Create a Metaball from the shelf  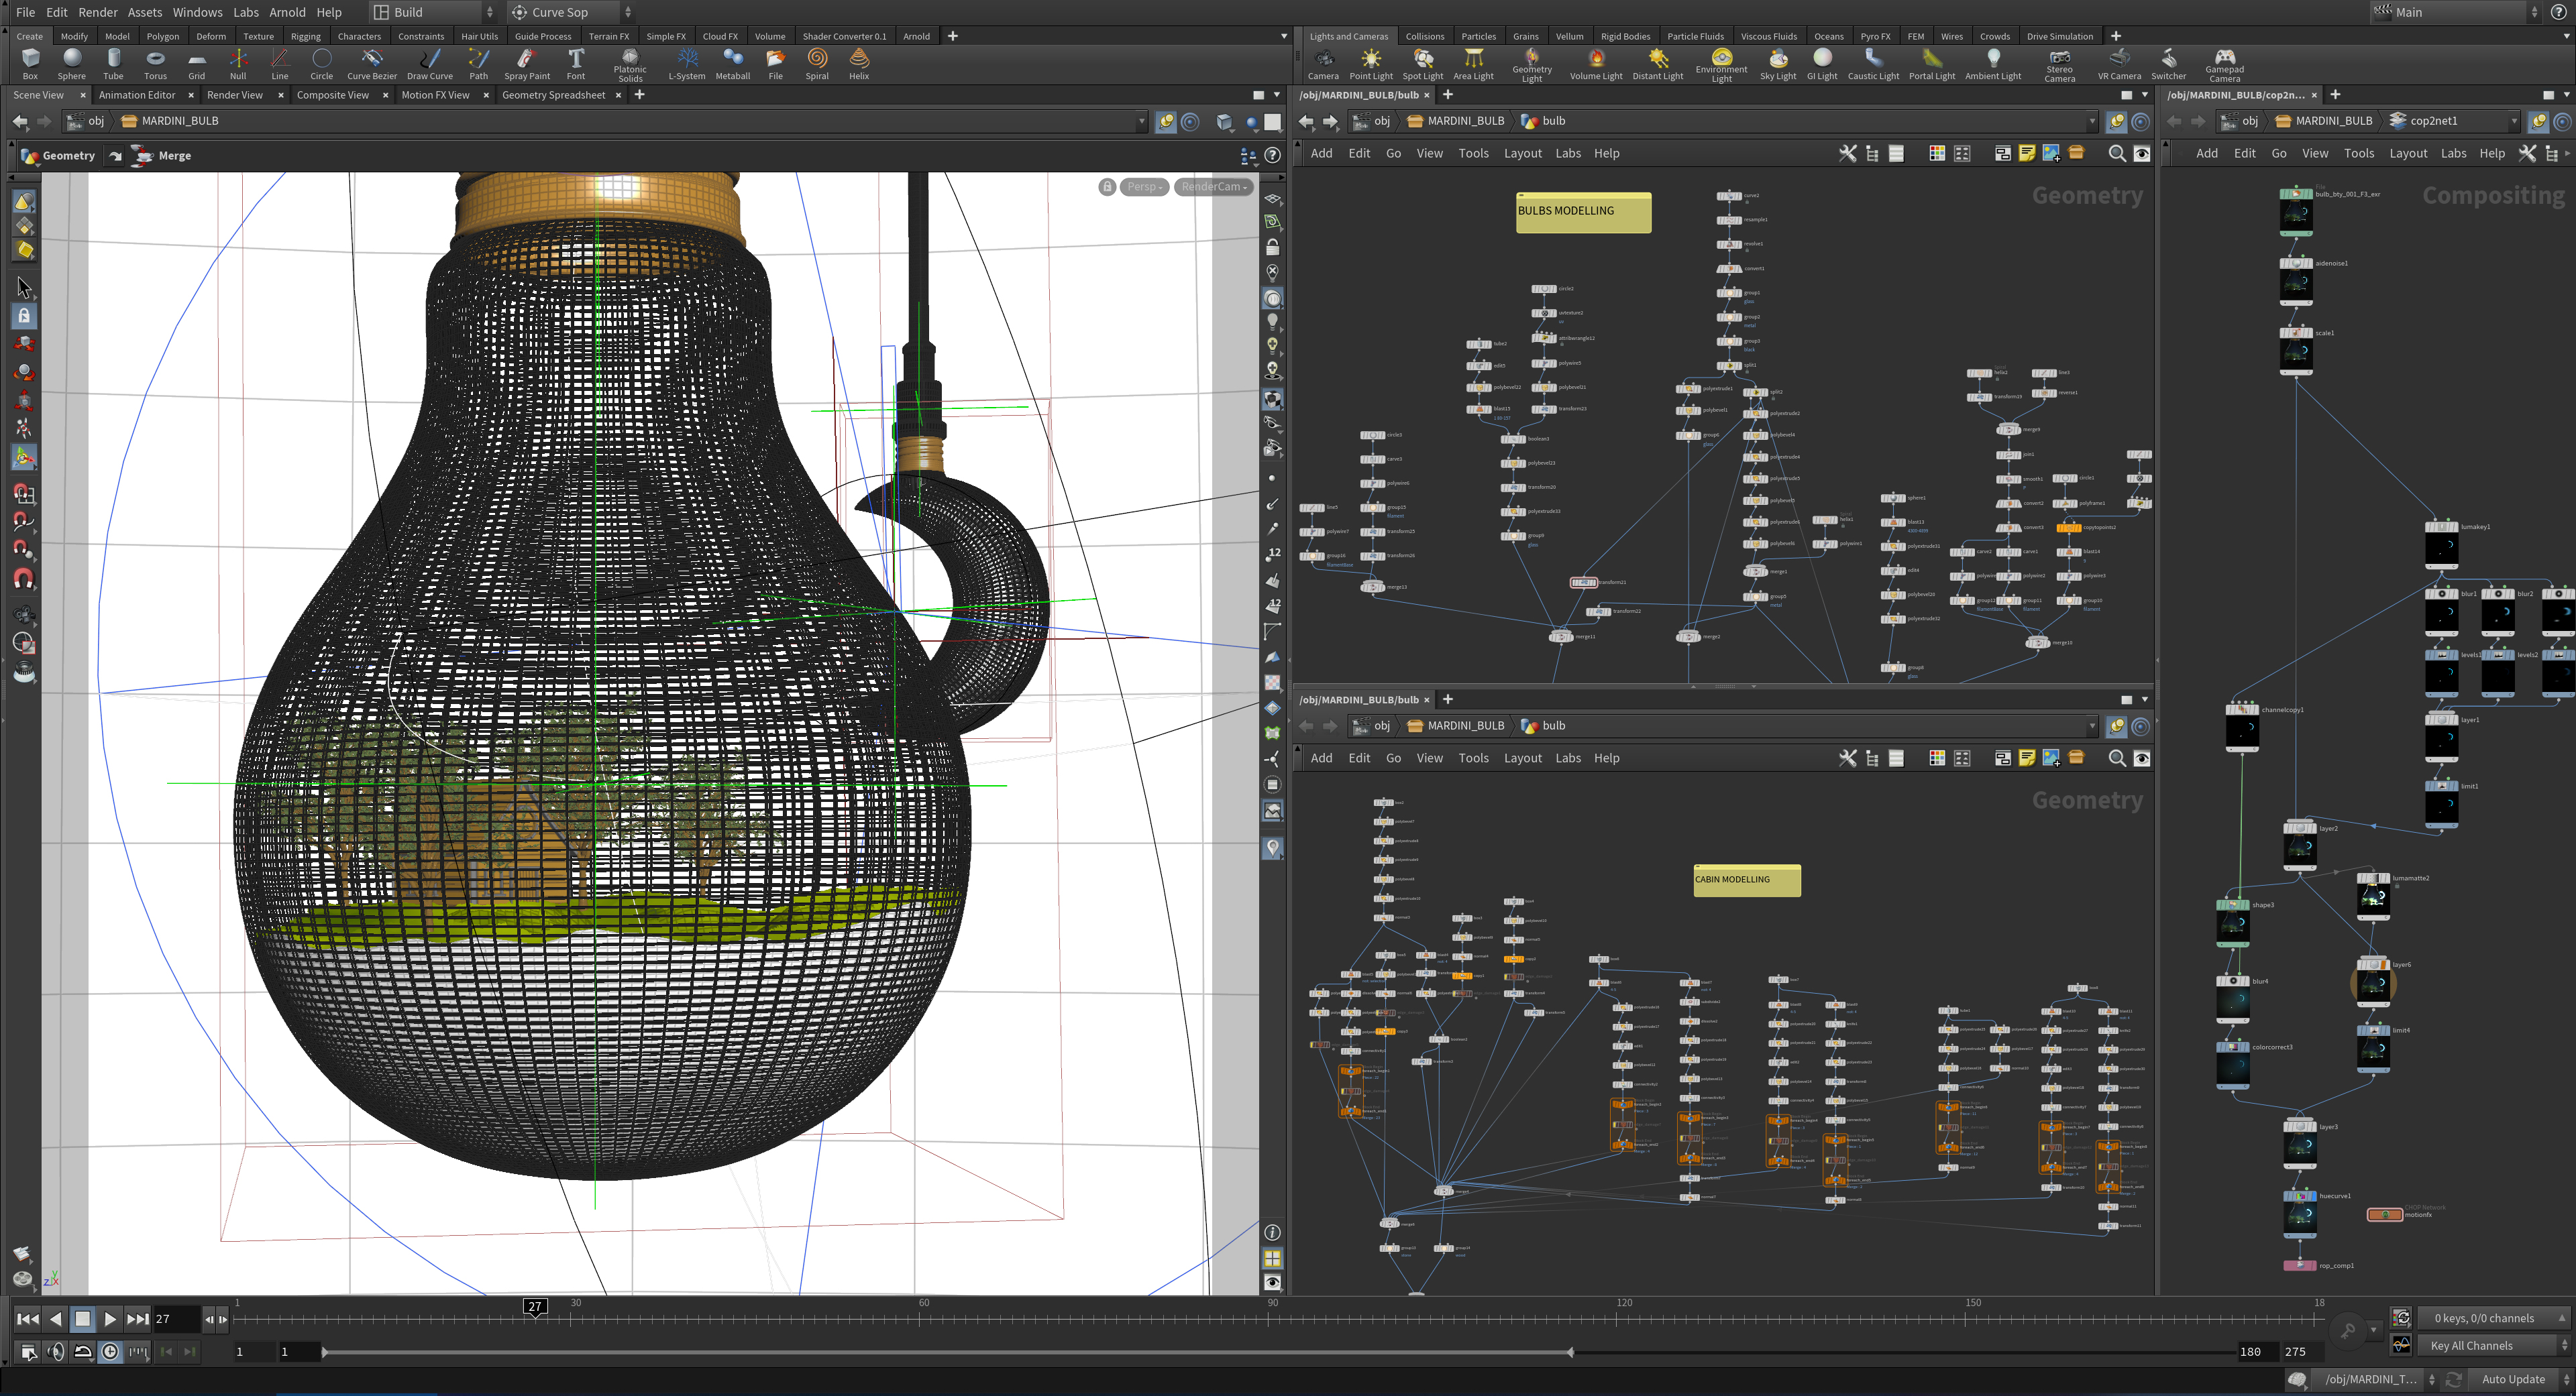coord(733,64)
